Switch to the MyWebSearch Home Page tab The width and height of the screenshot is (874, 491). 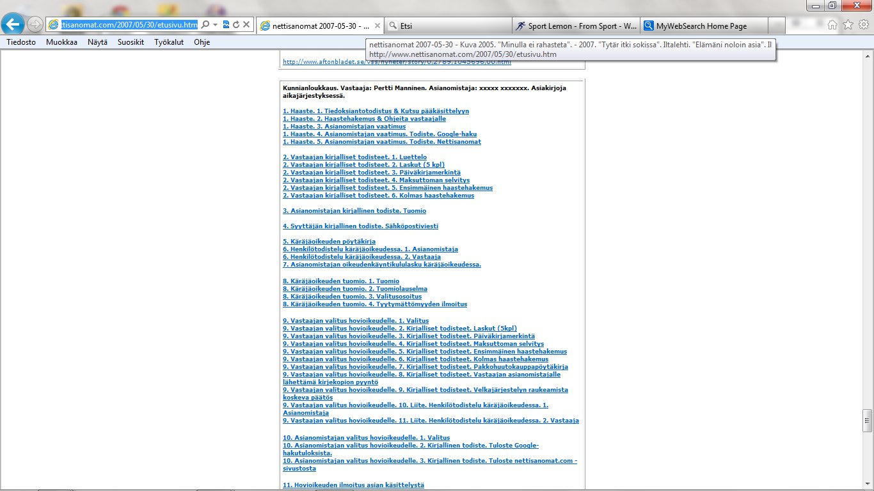coord(703,26)
